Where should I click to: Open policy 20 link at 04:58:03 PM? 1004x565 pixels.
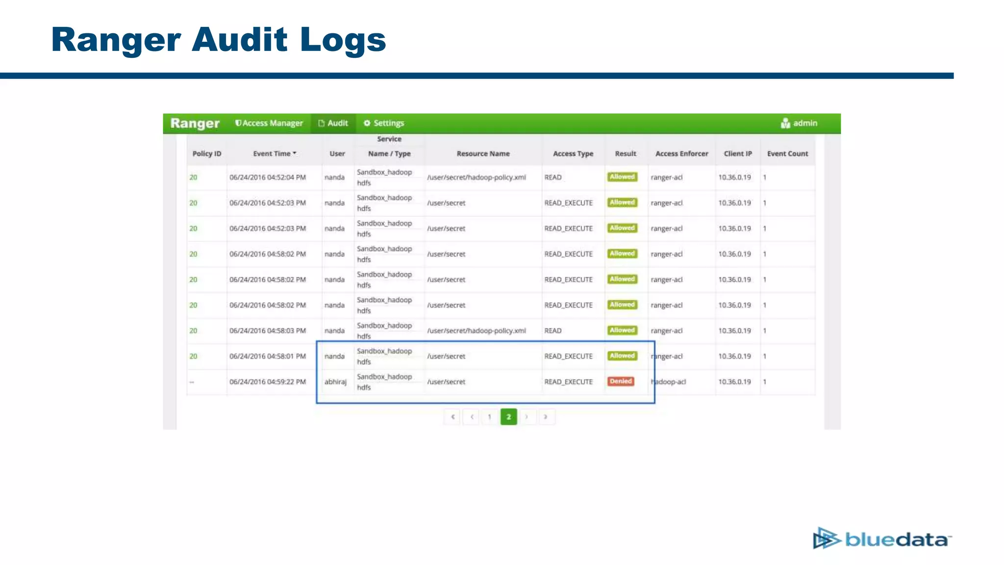point(193,331)
